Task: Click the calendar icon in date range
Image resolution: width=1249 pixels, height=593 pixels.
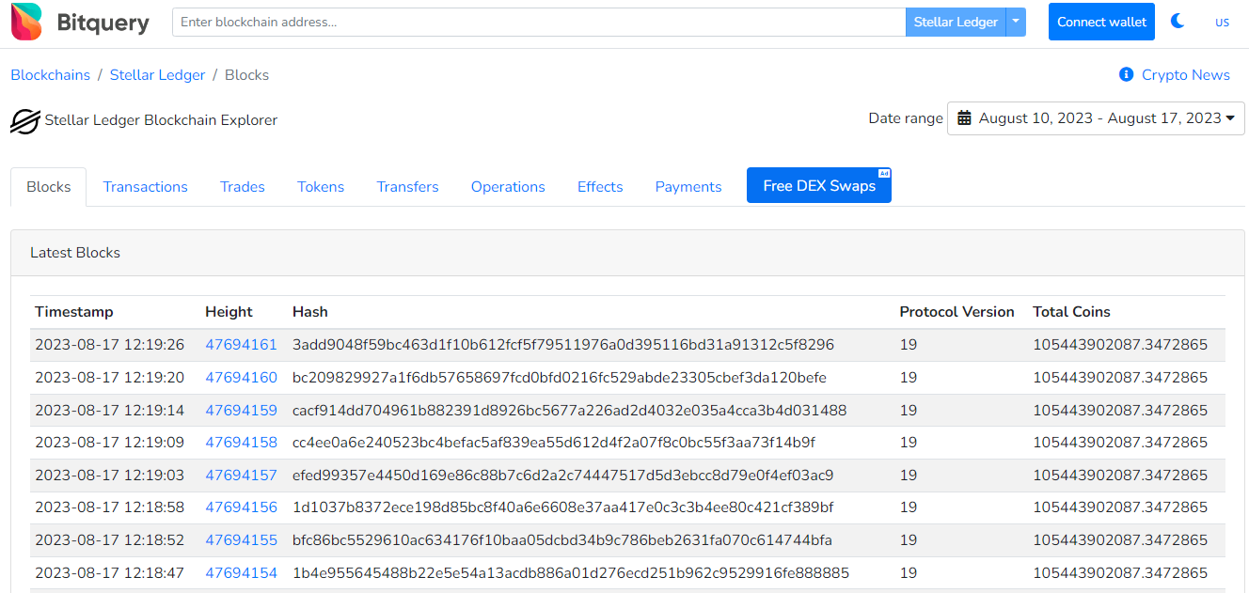Action: (964, 118)
